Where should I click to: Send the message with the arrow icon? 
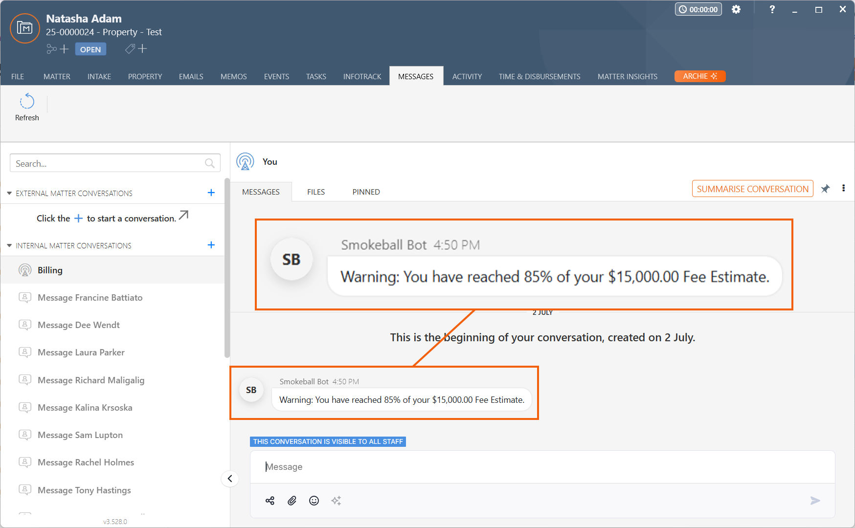815,501
